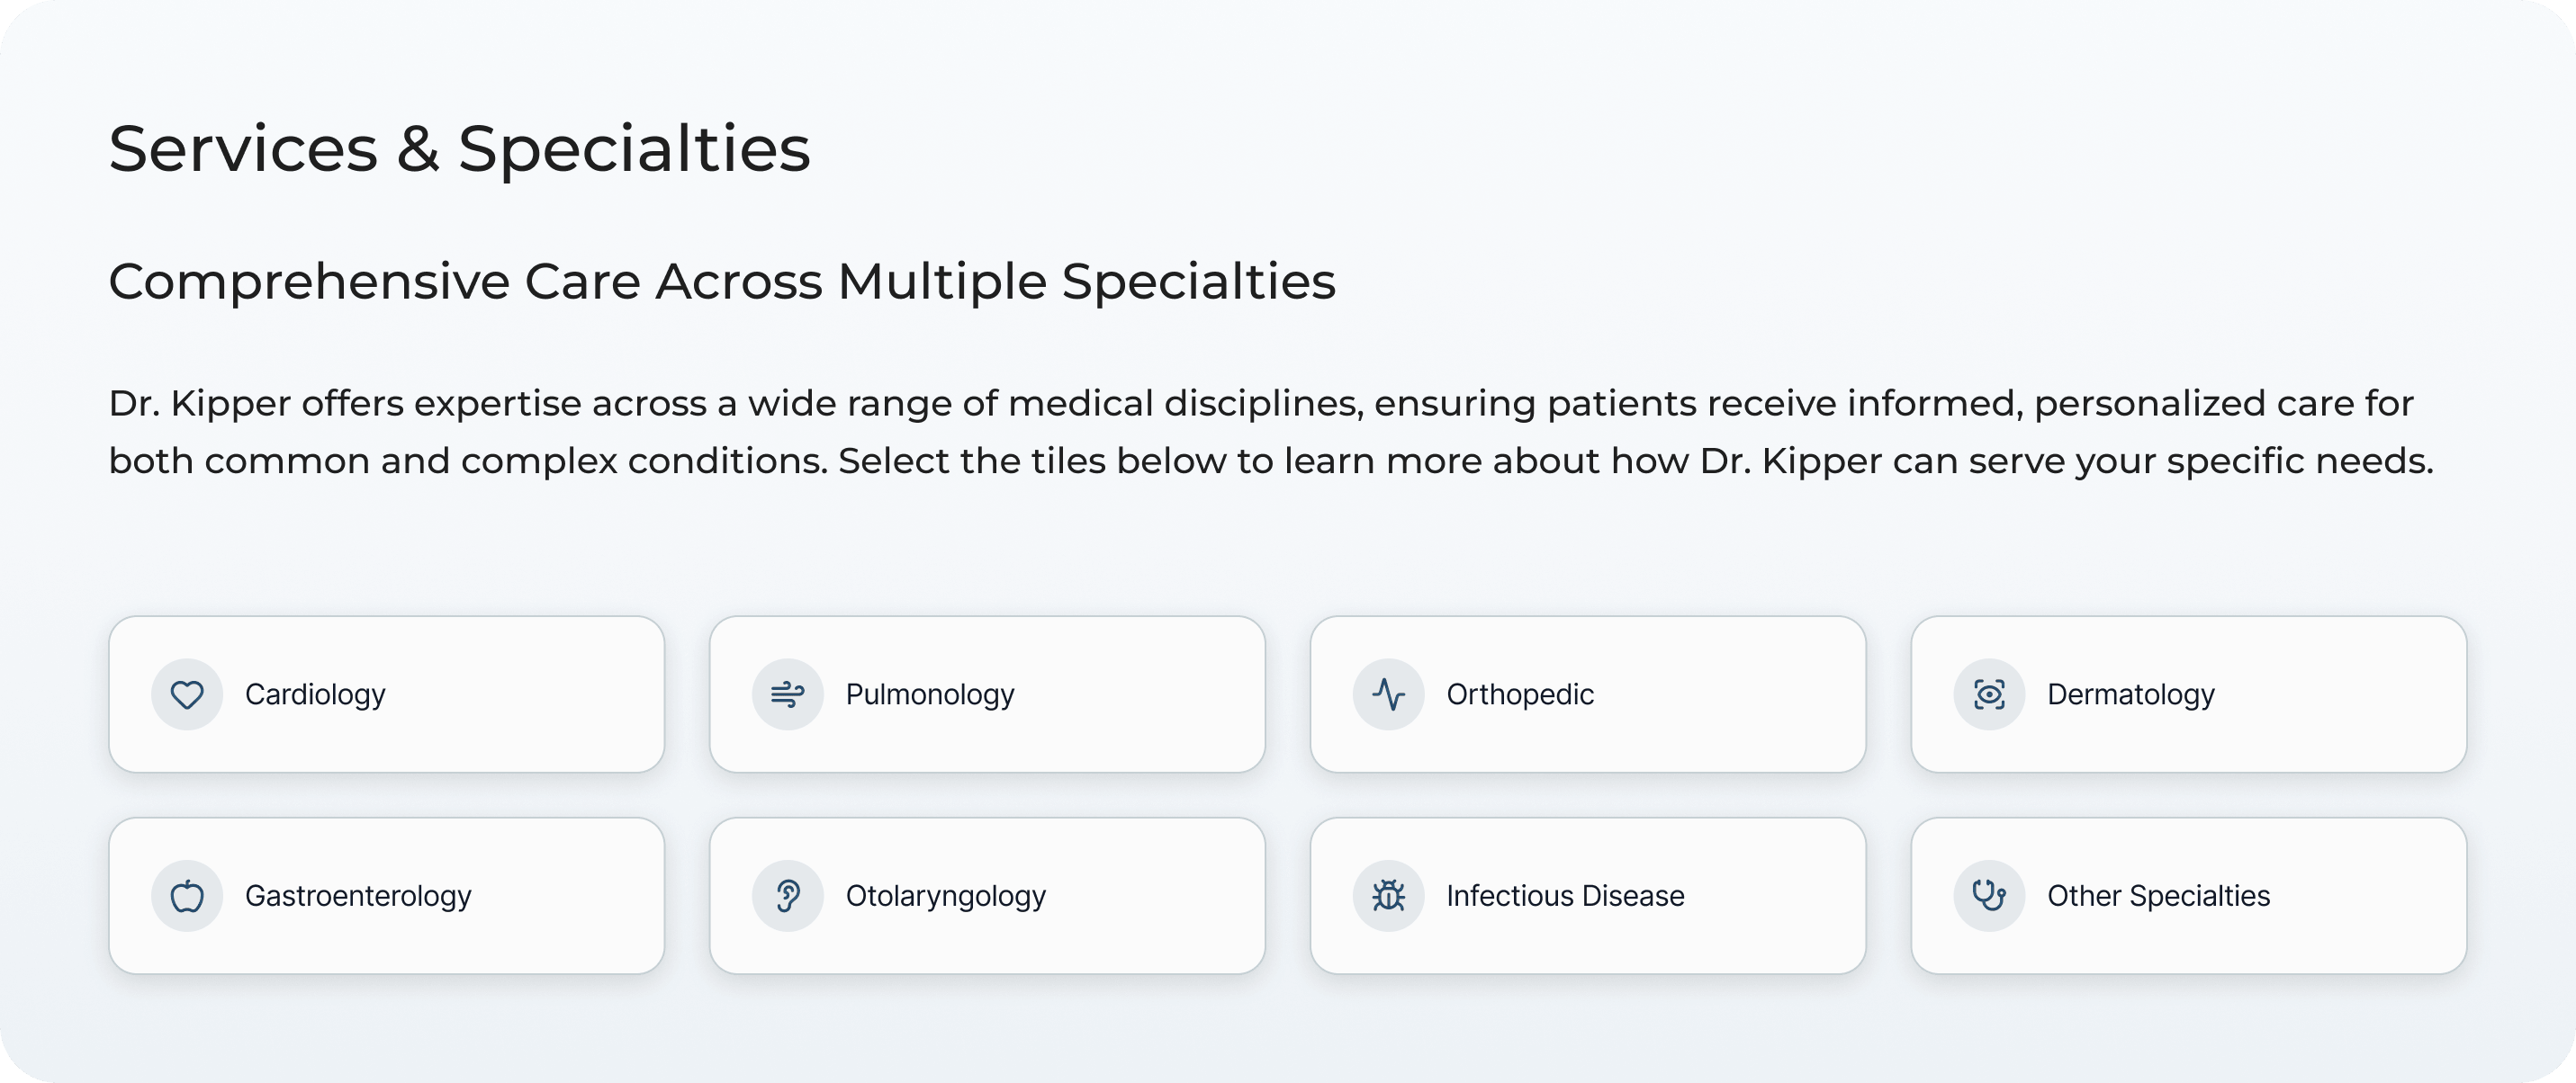This screenshot has width=2576, height=1083.
Task: Click the wind icon for Pulmonology
Action: (x=787, y=694)
